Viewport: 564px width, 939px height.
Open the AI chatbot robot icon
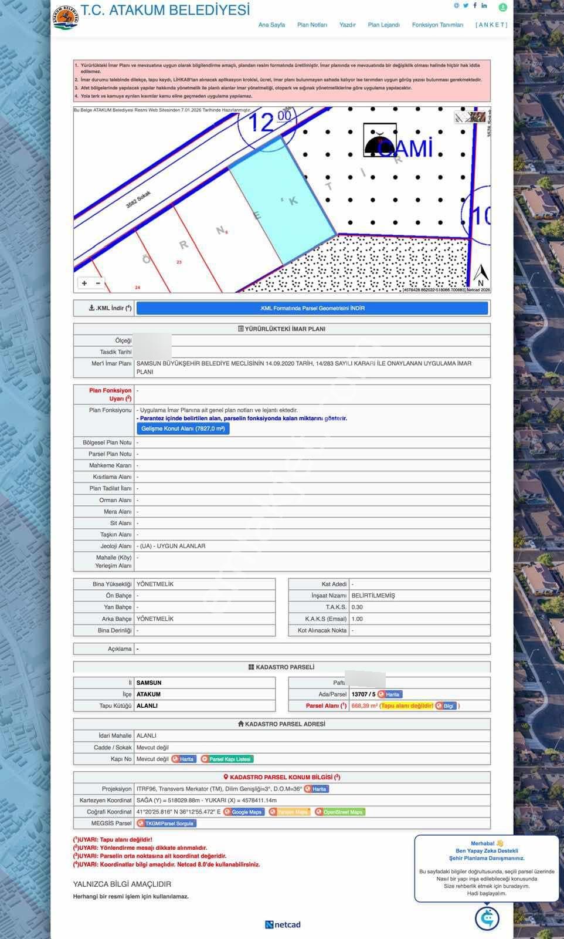(487, 918)
